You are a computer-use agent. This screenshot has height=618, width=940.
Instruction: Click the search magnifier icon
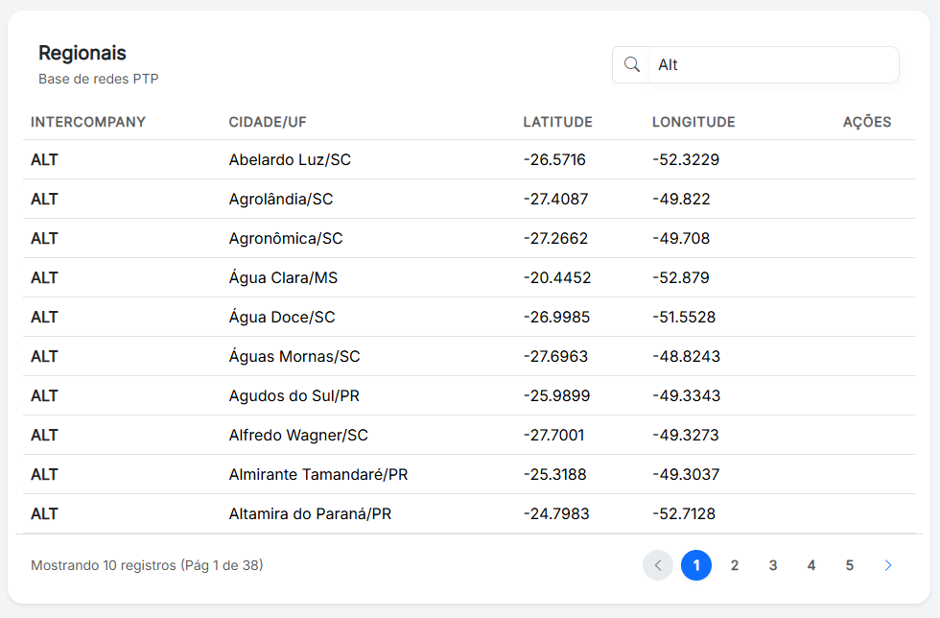(x=631, y=64)
